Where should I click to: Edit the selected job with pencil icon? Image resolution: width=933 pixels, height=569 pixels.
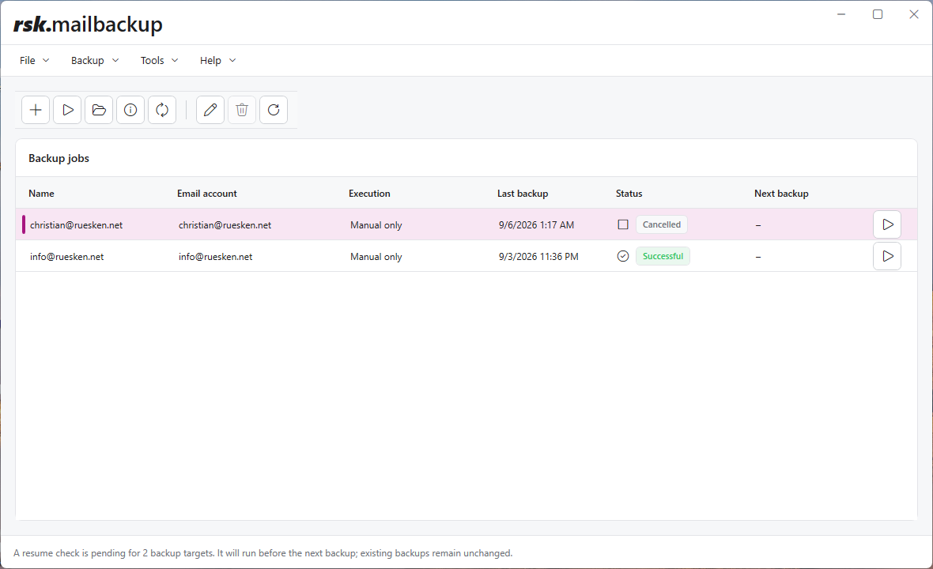(x=210, y=110)
